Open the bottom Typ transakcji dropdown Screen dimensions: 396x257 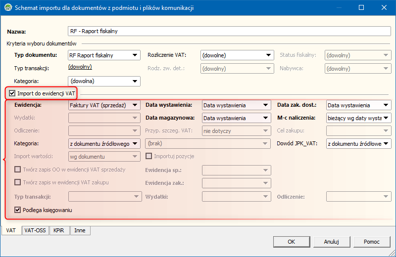pos(105,197)
